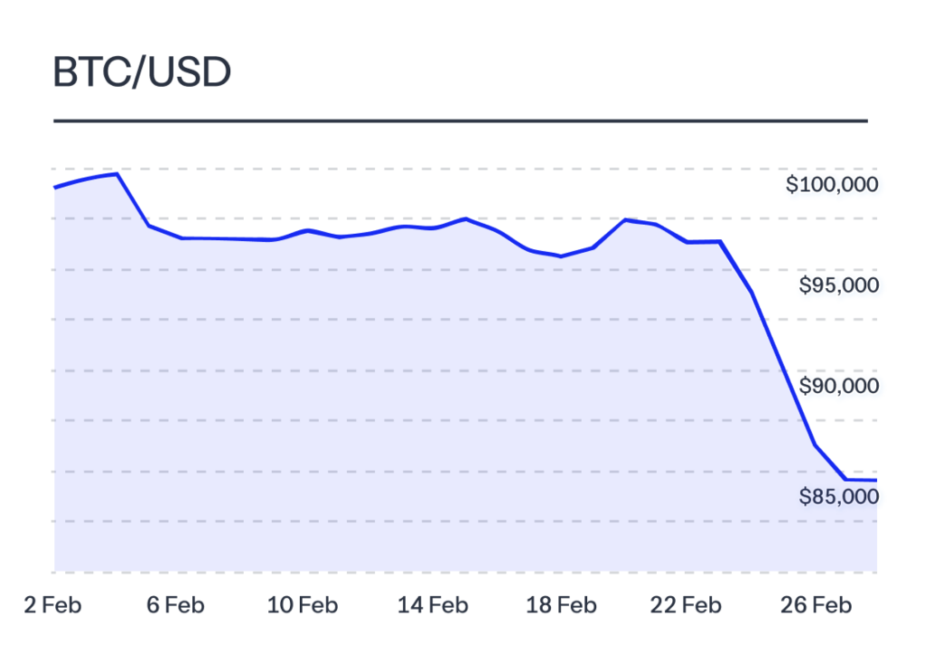The height and width of the screenshot is (654, 925).
Task: Click the price line above 18 Feb
Action: [x=562, y=257]
